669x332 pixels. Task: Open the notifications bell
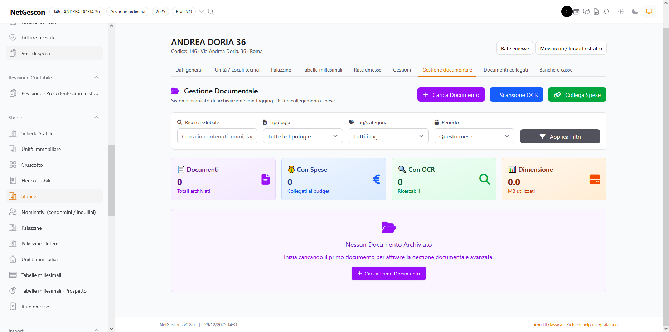pyautogui.click(x=606, y=11)
